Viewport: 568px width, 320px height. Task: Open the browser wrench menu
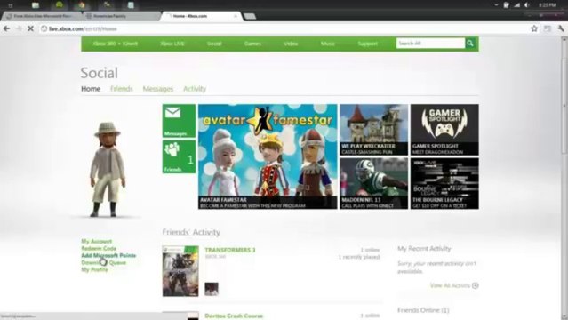[x=561, y=28]
